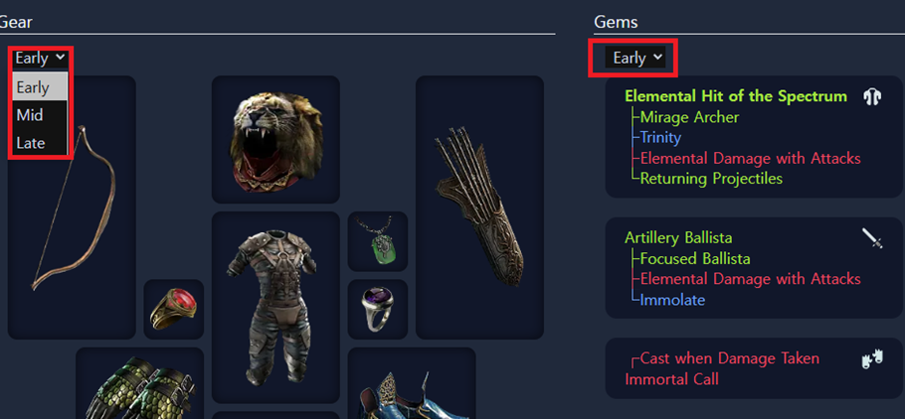Click the weapon slot icon beside Artillery Ballista

(x=872, y=237)
